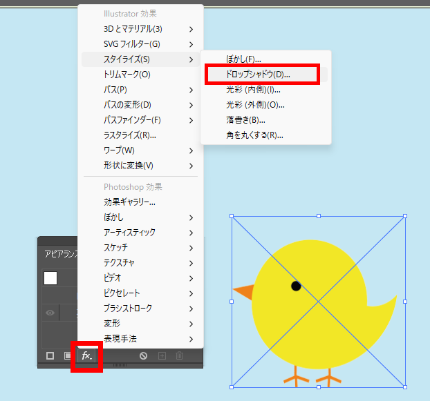Open 変形 submenu

[140, 324]
